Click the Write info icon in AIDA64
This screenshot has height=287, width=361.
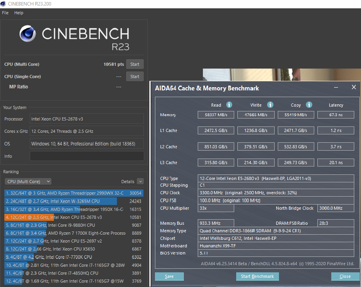coord(270,105)
